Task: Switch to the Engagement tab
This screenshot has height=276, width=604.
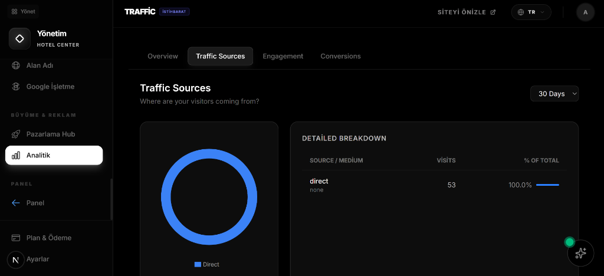Action: click(x=283, y=56)
